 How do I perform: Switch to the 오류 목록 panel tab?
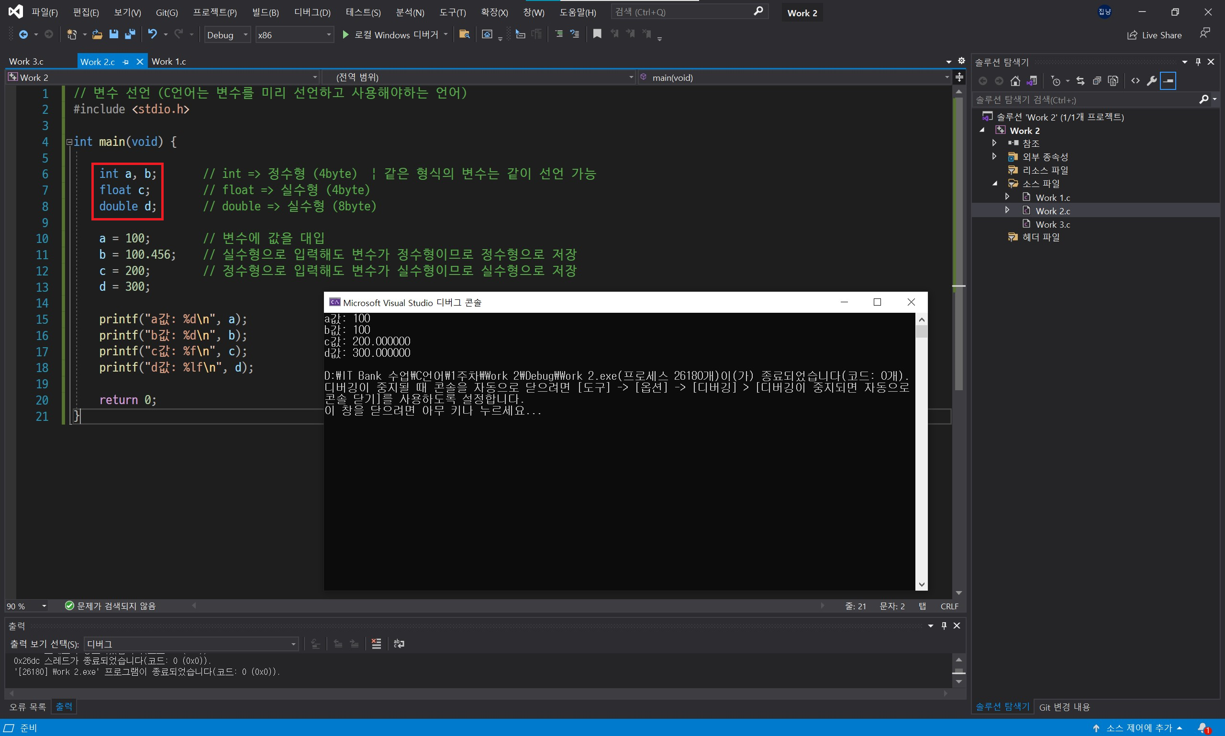click(27, 707)
